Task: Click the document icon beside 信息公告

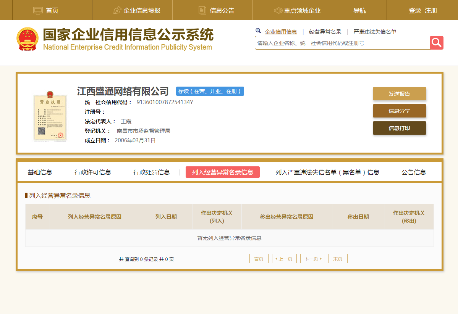Action: (x=202, y=11)
